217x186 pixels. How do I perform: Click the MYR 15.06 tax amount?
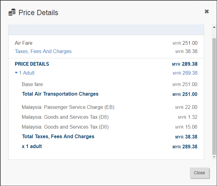[x=186, y=127]
